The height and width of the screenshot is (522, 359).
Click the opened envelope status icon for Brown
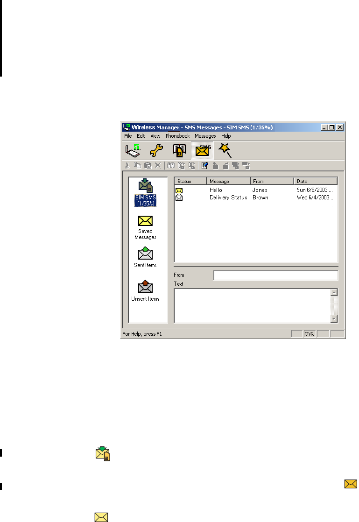coord(179,198)
